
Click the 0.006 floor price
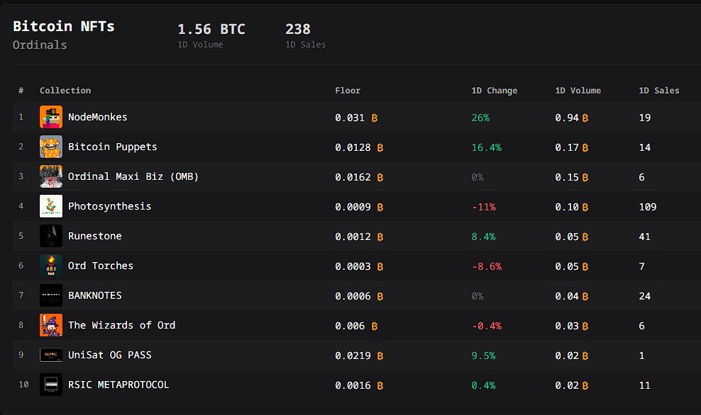pyautogui.click(x=350, y=326)
